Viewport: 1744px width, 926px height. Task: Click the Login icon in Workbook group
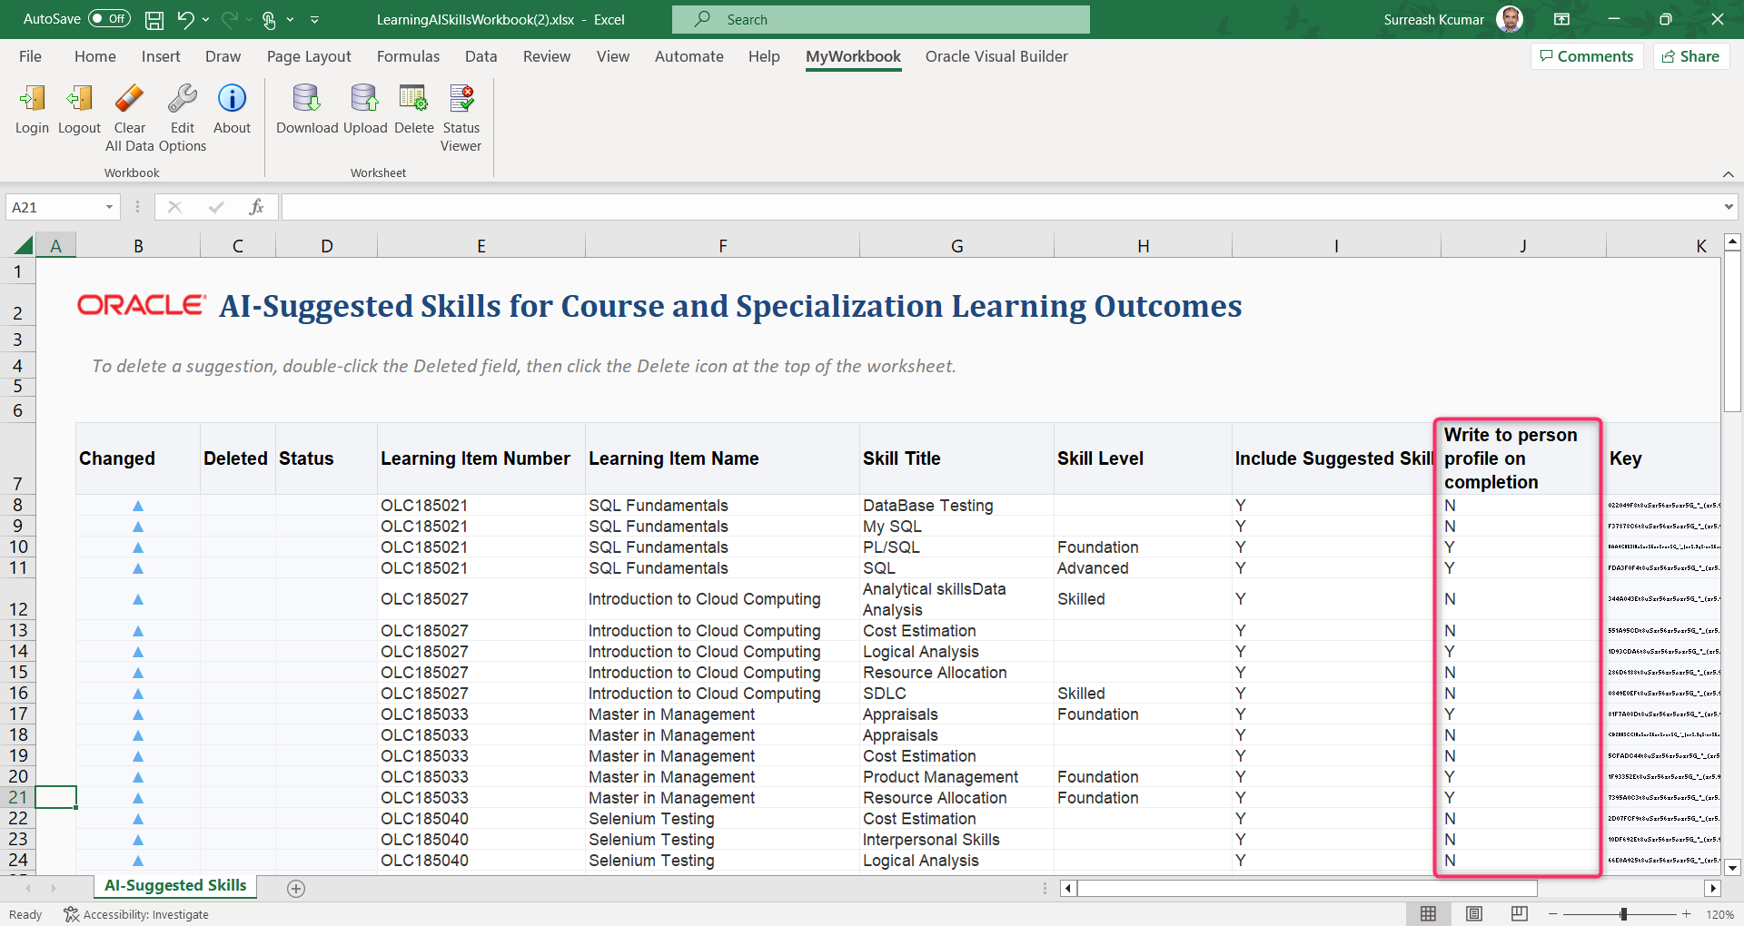coord(32,99)
